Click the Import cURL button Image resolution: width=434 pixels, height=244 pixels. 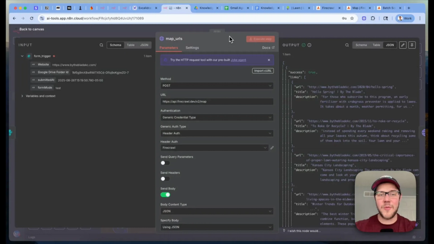pyautogui.click(x=263, y=71)
